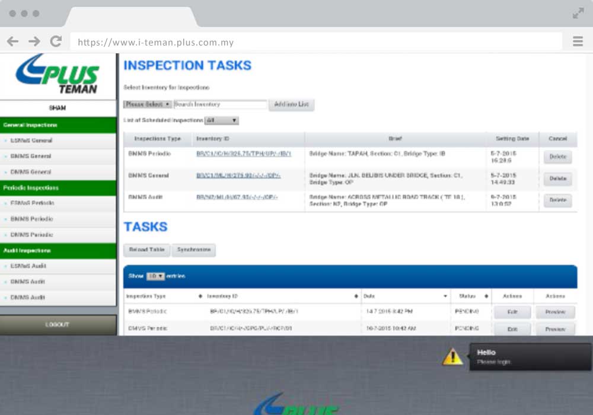Image resolution: width=593 pixels, height=415 pixels.
Task: Sort tasks using Inventory ID sort arrows
Action: pyautogui.click(x=356, y=296)
